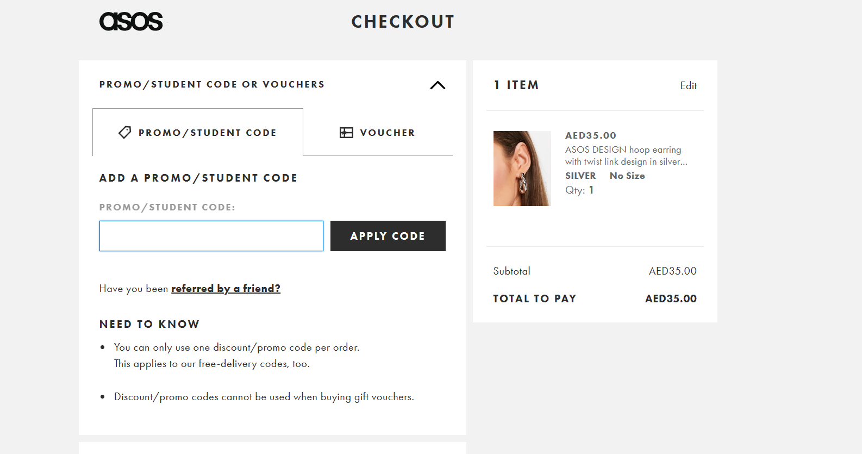Click the ASOS DESIGN hoop earring description
Screen dimensions: 862x454
coord(626,156)
